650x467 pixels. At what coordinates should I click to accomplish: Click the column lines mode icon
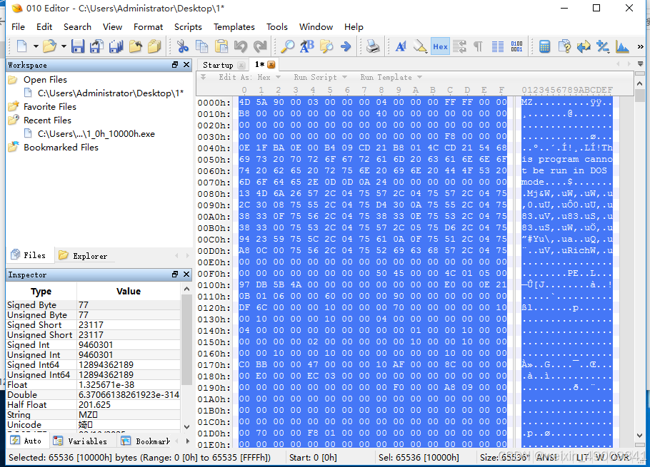497,46
